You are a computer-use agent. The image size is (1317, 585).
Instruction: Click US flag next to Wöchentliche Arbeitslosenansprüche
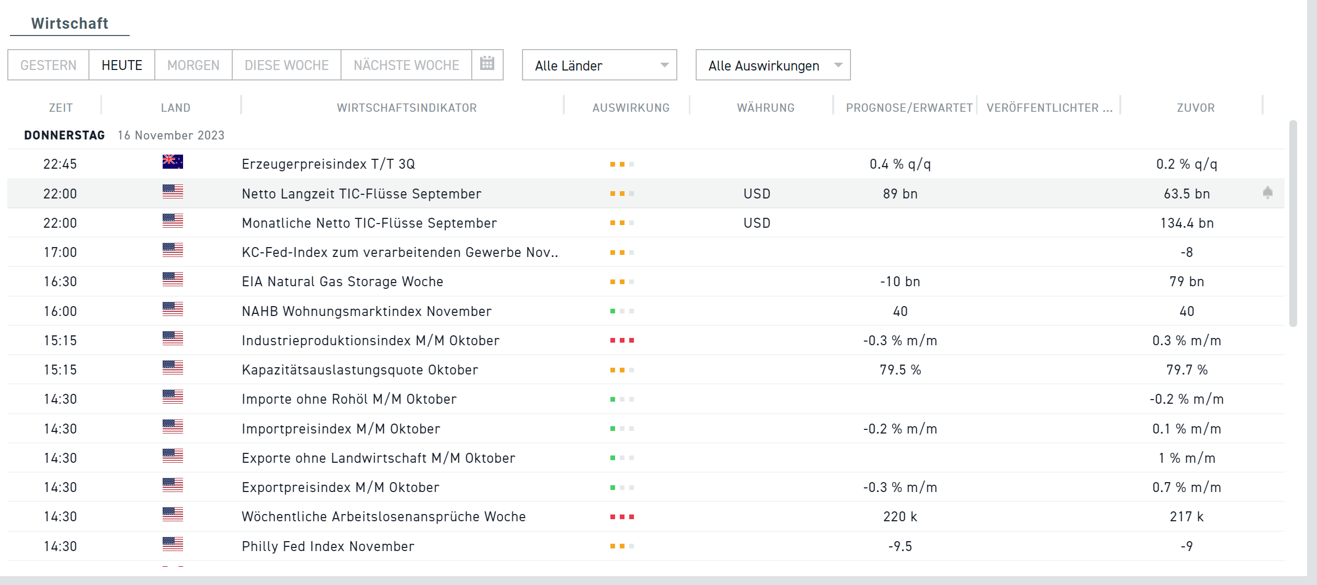173,516
